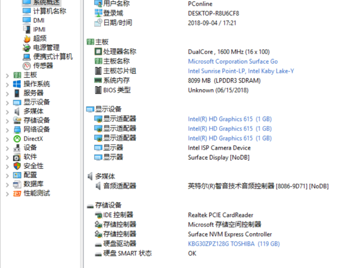The image size is (362, 268).
Task: Click the 显示设备 monitor icon in sidebar
Action: [x=17, y=102]
